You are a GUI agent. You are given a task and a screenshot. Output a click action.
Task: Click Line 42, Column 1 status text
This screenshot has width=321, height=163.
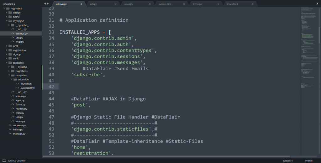pyautogui.click(x=18, y=161)
